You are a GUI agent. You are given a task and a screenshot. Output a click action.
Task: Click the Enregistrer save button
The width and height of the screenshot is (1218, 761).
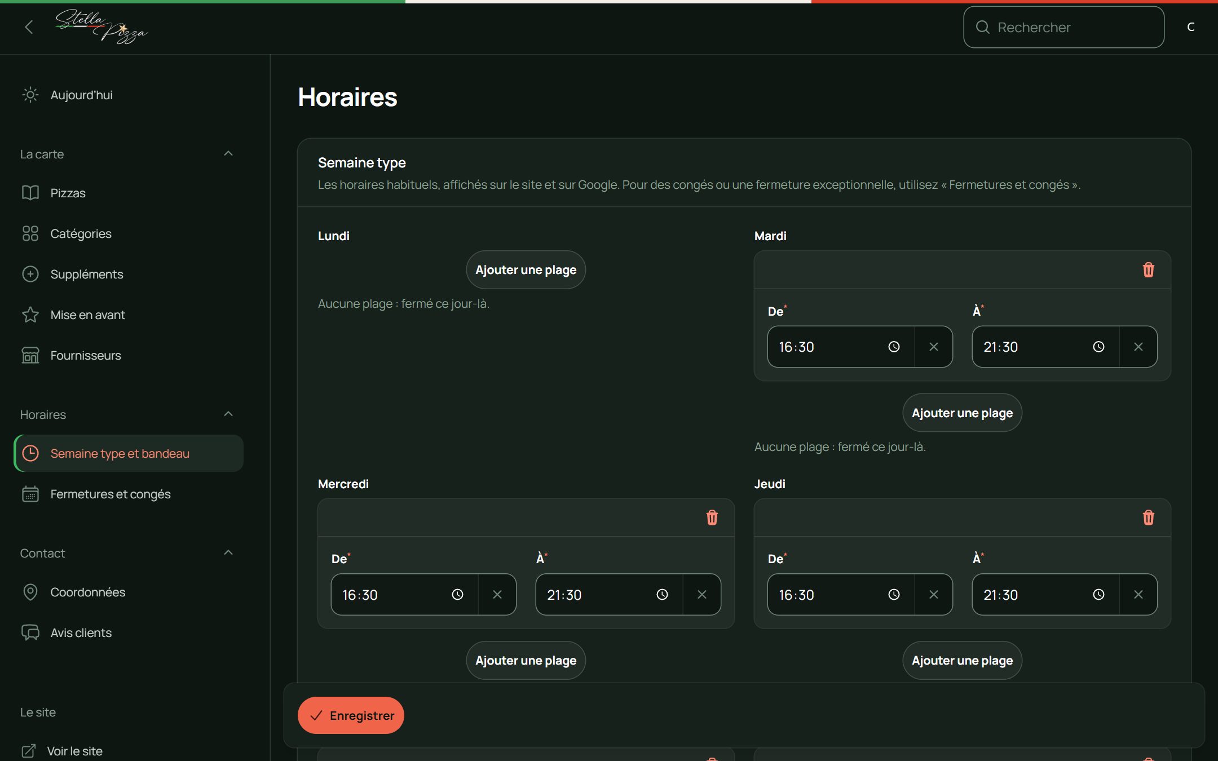tap(351, 715)
